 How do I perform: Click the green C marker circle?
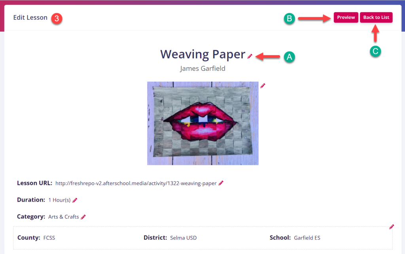[x=375, y=51]
